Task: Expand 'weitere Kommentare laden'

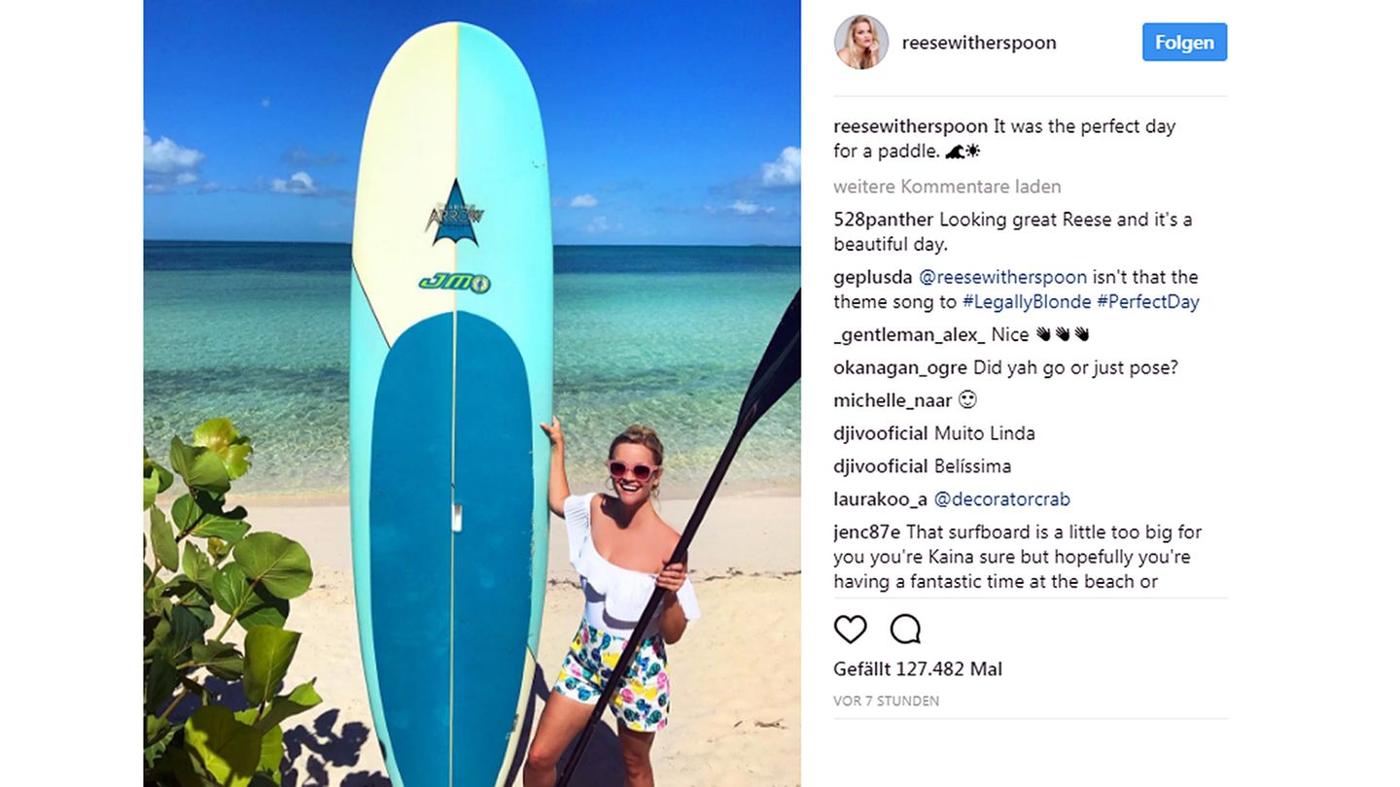Action: (947, 187)
